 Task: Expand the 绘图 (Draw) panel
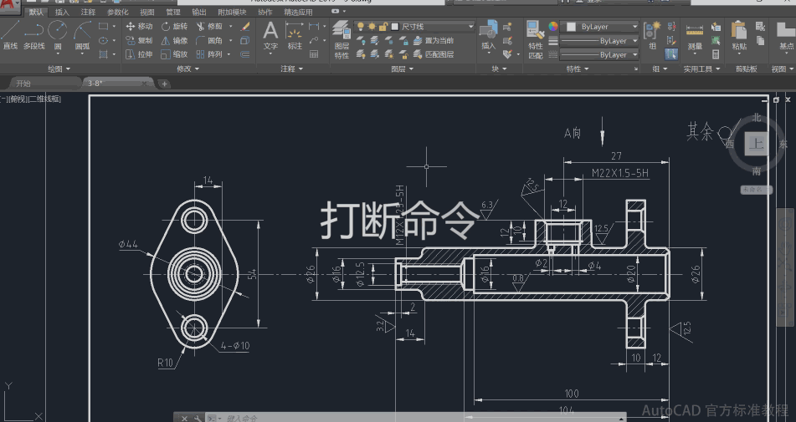click(x=59, y=69)
